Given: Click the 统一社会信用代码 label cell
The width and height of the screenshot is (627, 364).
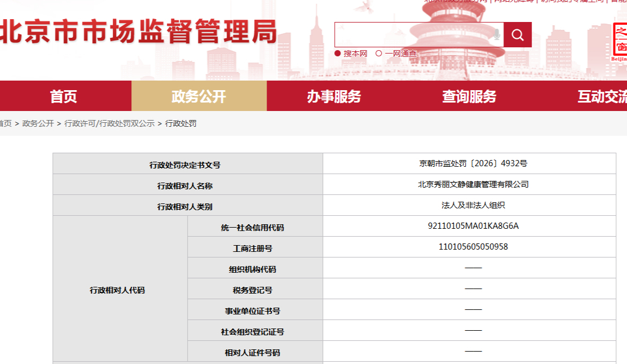Looking at the screenshot, I should 255,226.
